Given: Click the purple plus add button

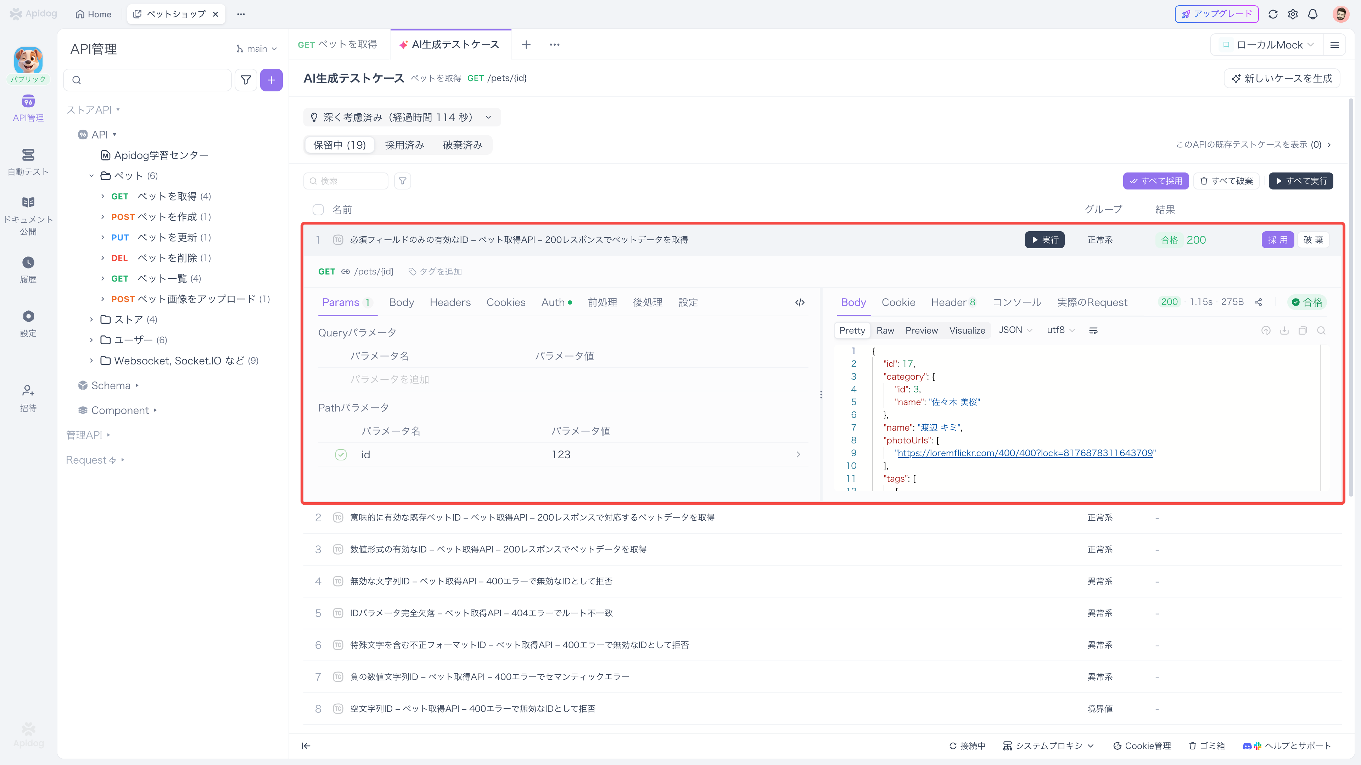Looking at the screenshot, I should [271, 80].
